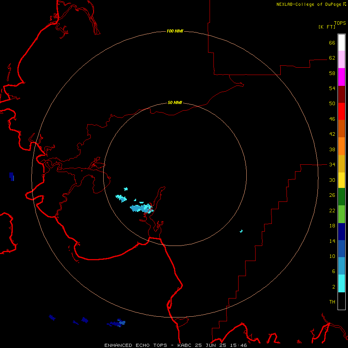Select the dark maroon legend swatch

[x=341, y=94]
